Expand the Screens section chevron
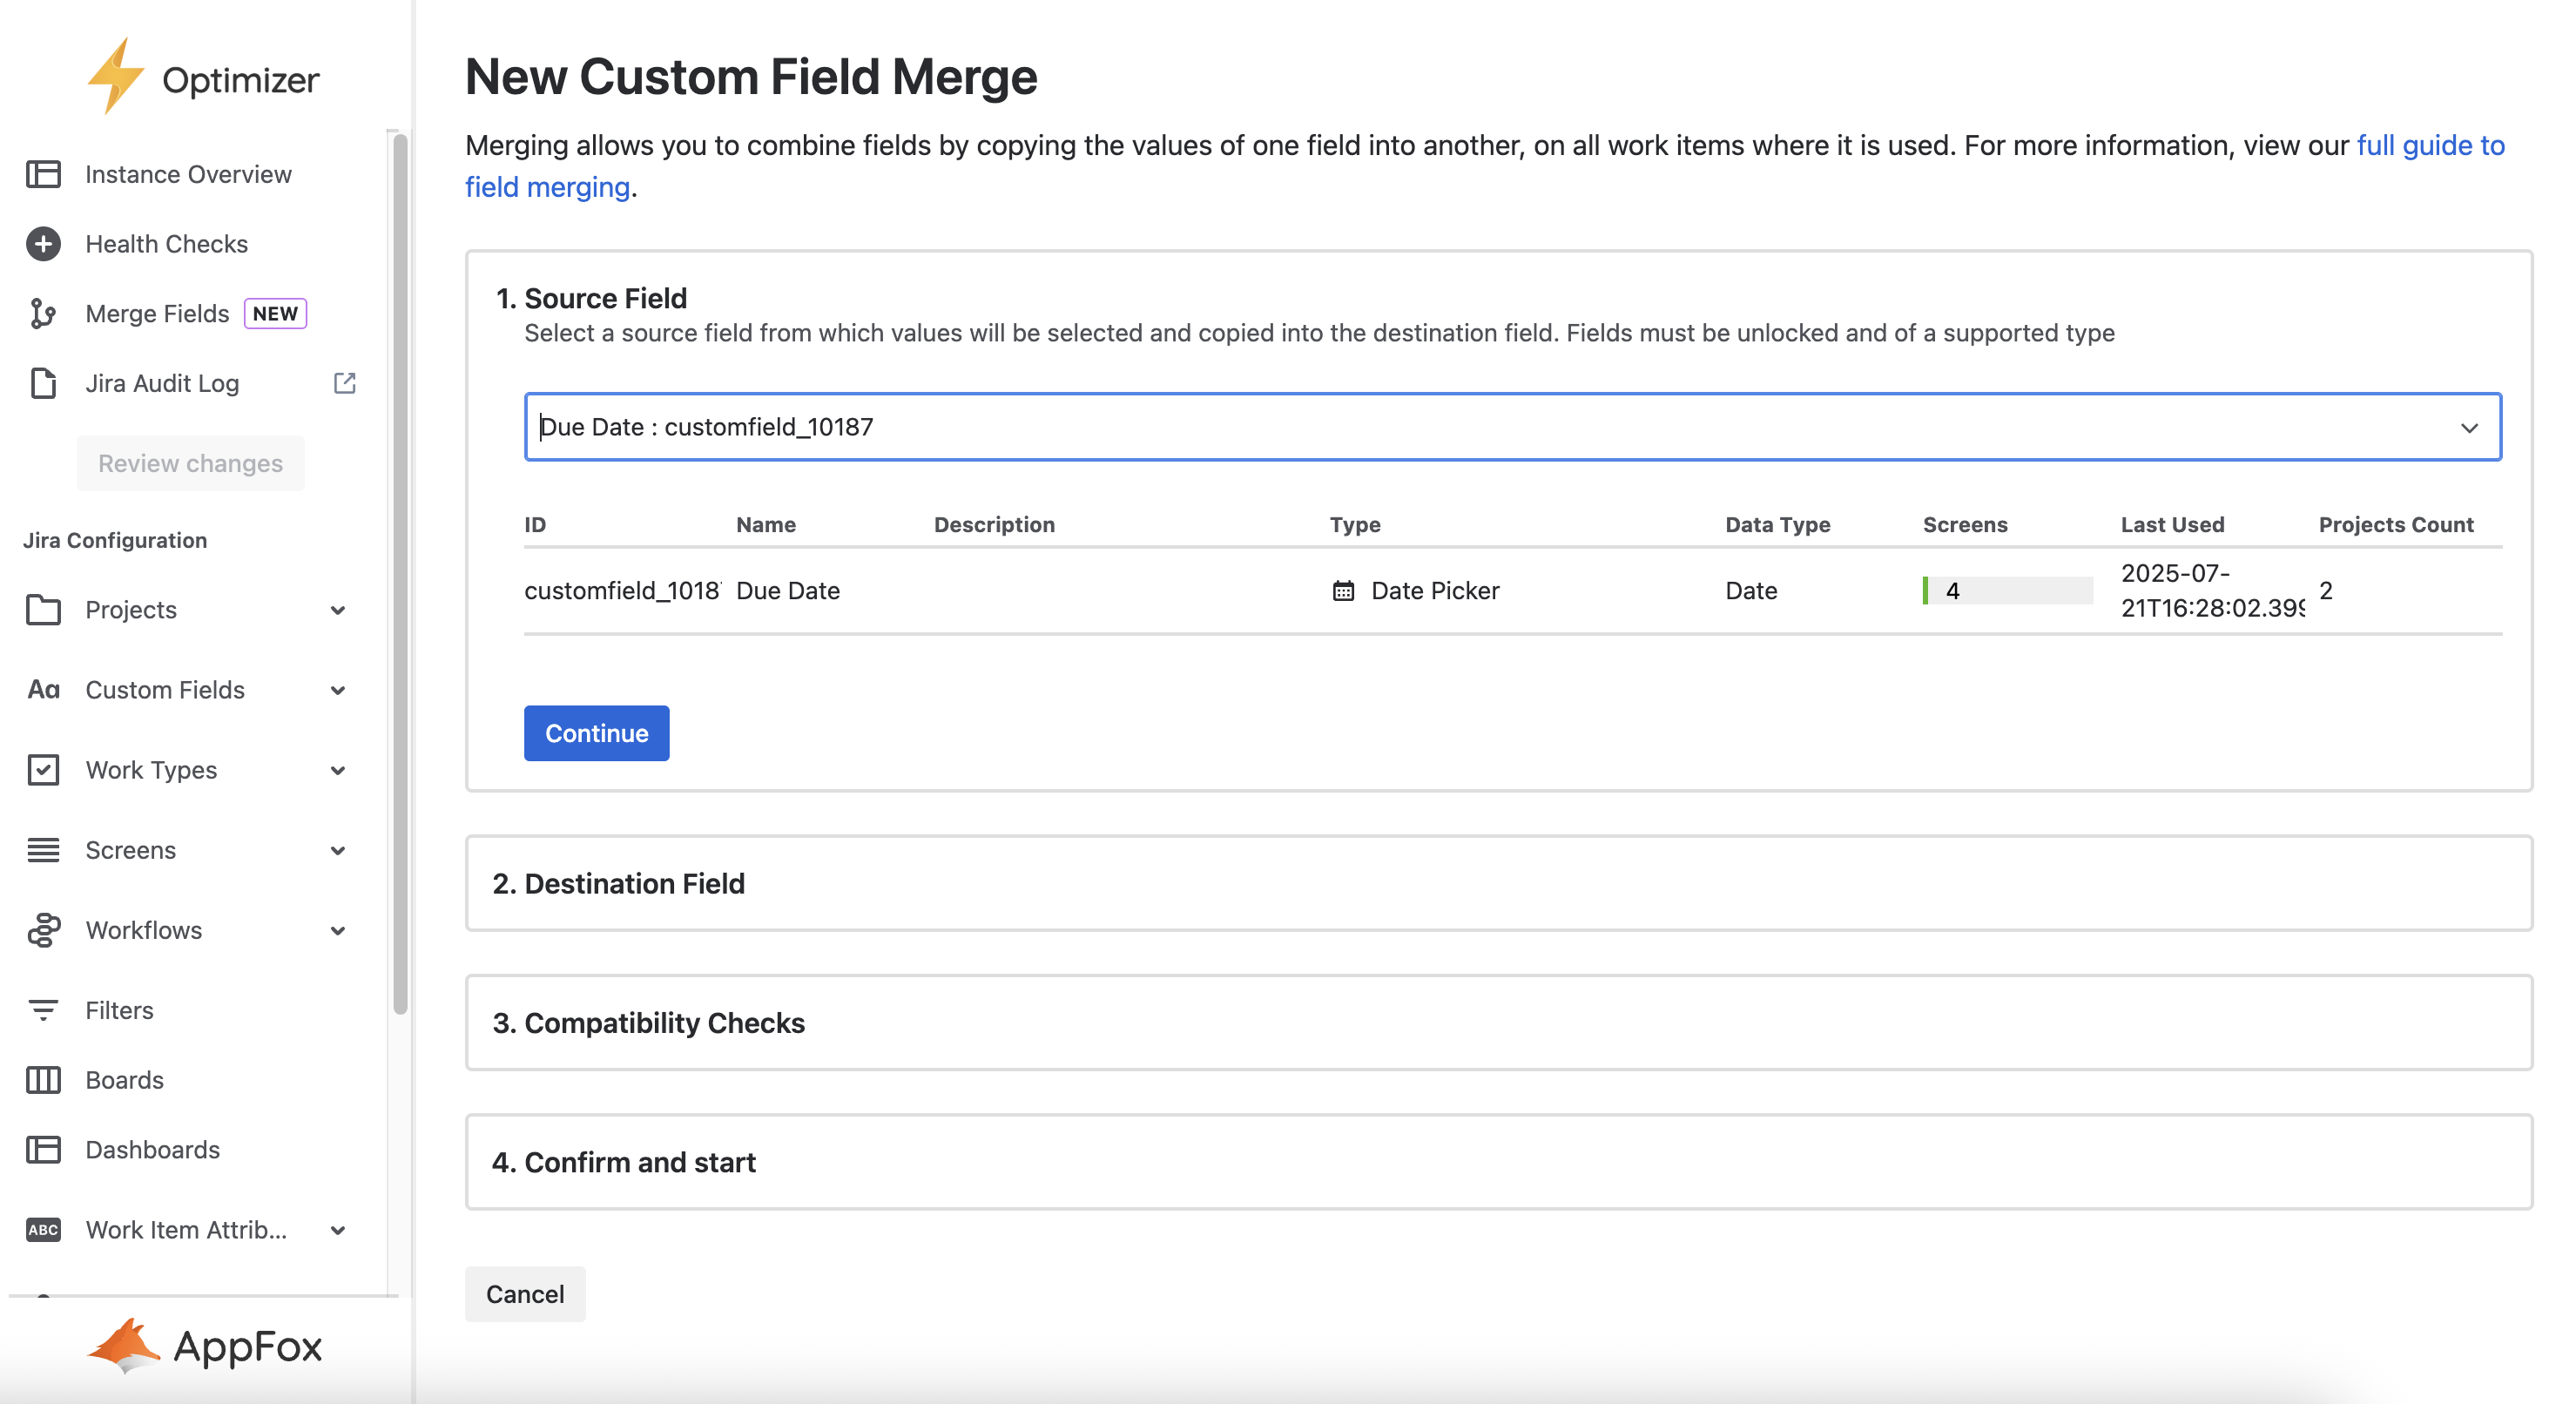Screen dimensions: 2576x1404 [338, 850]
